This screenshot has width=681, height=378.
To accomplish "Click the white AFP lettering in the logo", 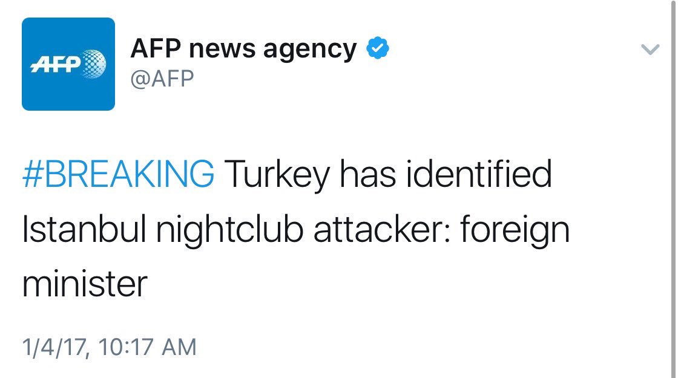I will (55, 64).
